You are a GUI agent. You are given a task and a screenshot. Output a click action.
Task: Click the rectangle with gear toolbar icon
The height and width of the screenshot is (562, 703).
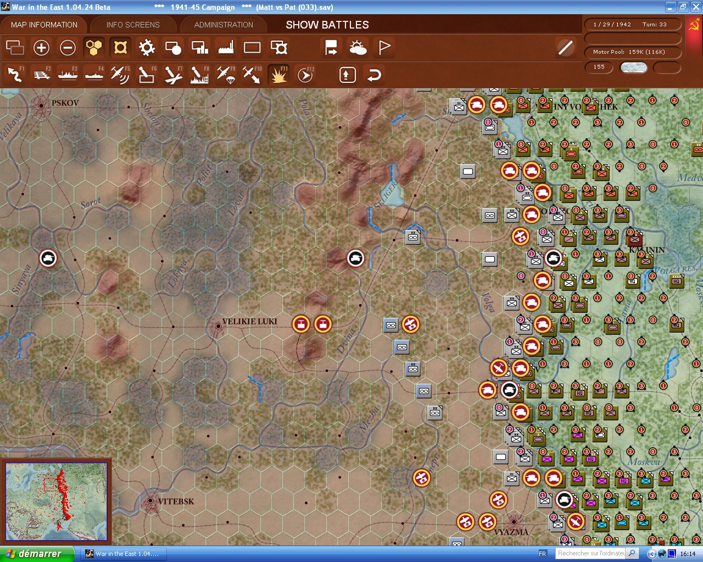pyautogui.click(x=279, y=48)
